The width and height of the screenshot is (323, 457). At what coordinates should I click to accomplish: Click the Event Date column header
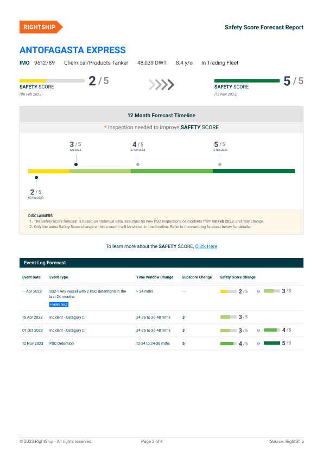coord(31,277)
